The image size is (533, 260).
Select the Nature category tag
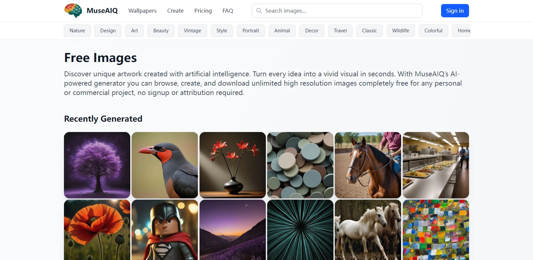(x=77, y=31)
